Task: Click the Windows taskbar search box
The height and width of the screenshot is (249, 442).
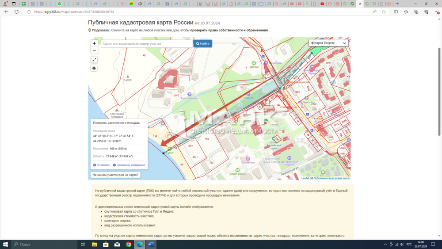Action: (x=43, y=244)
